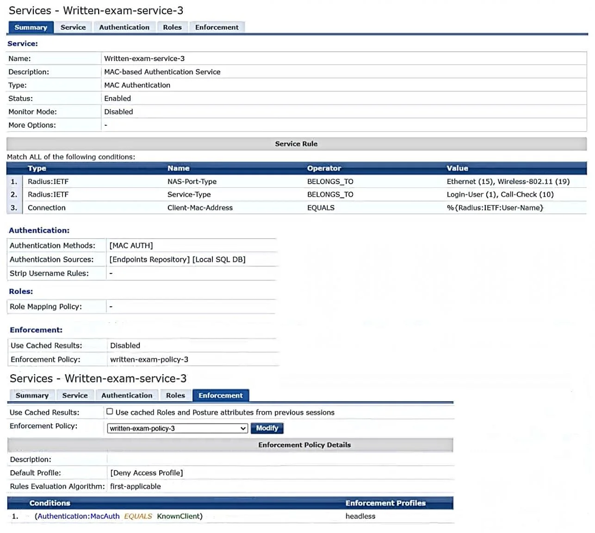595x533 pixels.
Task: Switch to the upper Service tab
Action: click(73, 27)
